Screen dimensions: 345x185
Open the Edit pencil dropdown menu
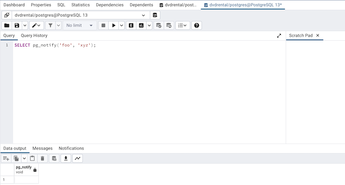click(37, 25)
